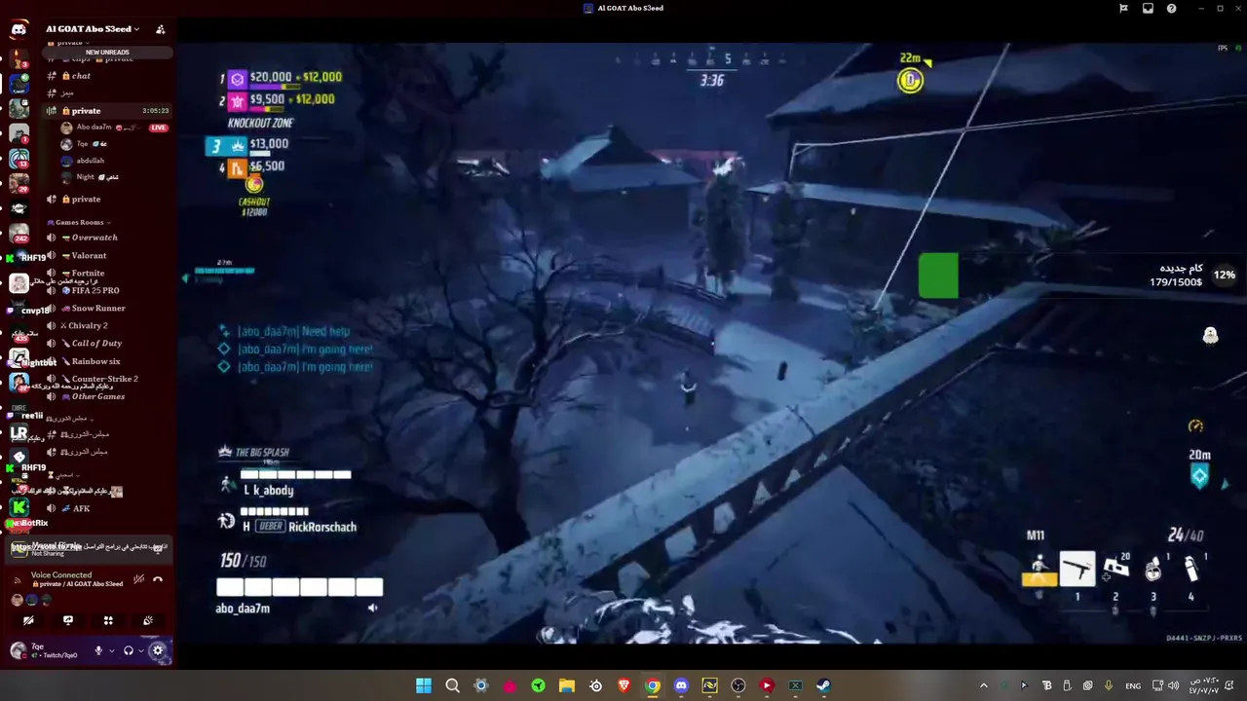1247x701 pixels.
Task: Open Discord direct messages home icon
Action: coord(19,29)
